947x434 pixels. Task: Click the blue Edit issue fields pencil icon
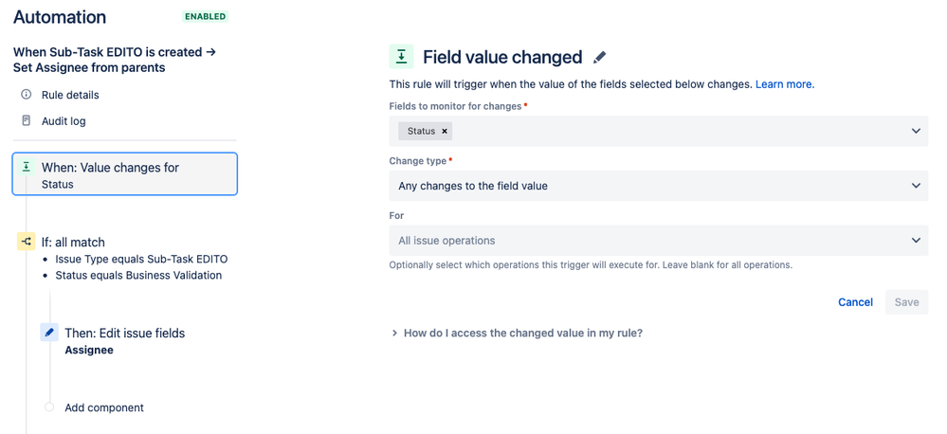tap(49, 333)
